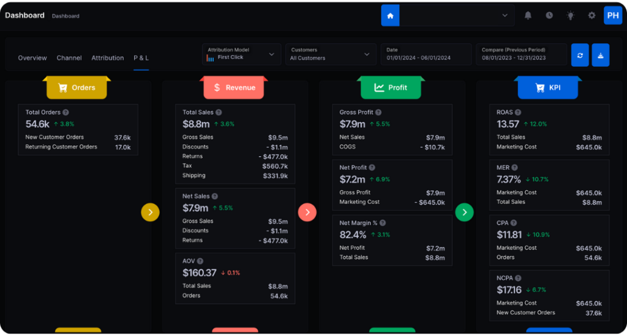The image size is (627, 336).
Task: Click help icon next to CPA
Action: (514, 223)
